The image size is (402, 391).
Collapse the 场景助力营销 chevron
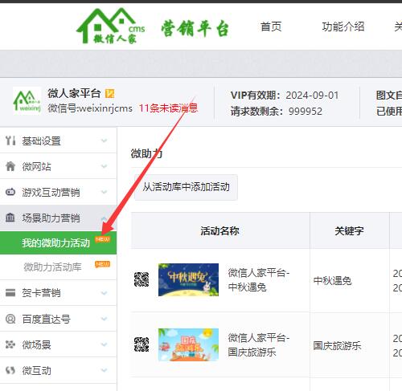pyautogui.click(x=105, y=218)
